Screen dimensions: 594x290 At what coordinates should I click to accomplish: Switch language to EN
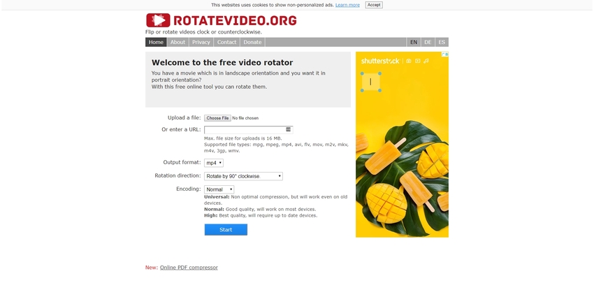coord(414,43)
